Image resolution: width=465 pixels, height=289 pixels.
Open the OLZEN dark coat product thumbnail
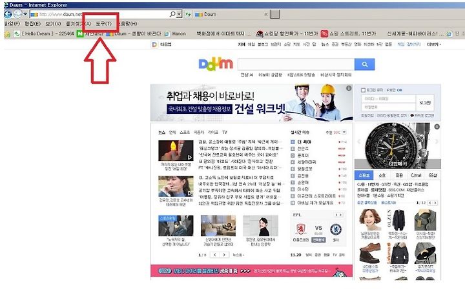tap(397, 220)
